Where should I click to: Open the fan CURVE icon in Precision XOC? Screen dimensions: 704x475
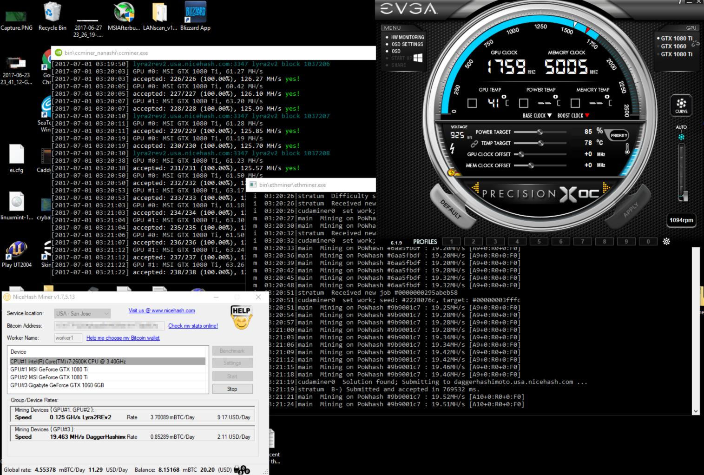(681, 105)
